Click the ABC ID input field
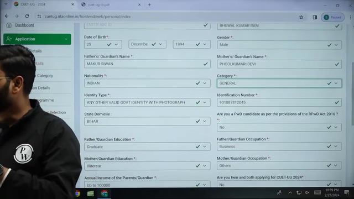 (147, 25)
